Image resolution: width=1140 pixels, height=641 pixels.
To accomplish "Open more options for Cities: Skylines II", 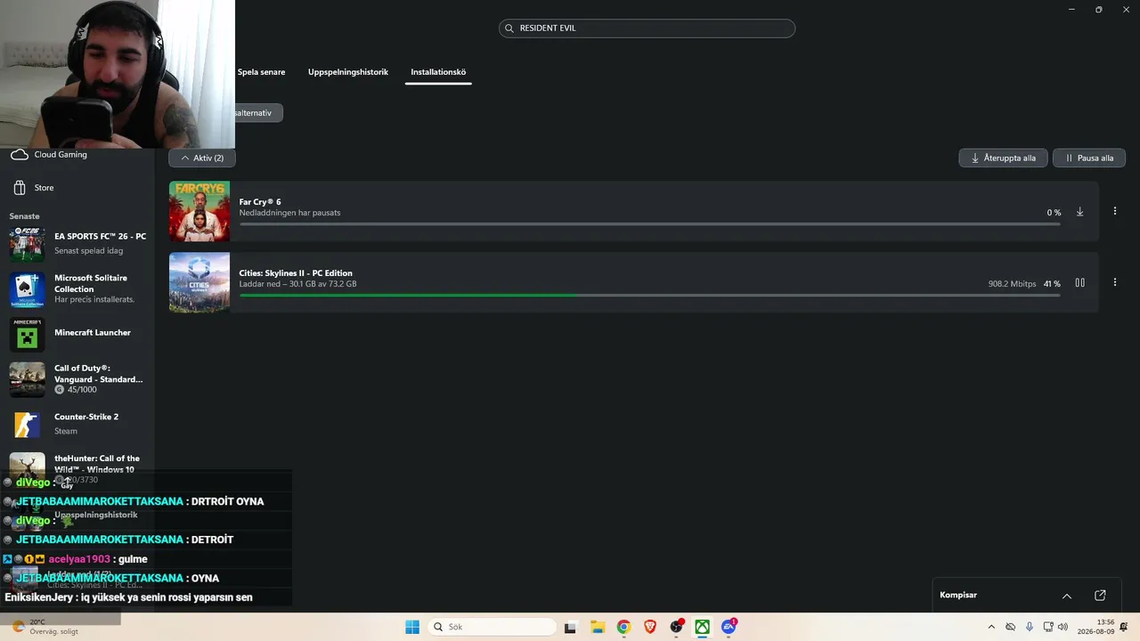I will pos(1114,282).
